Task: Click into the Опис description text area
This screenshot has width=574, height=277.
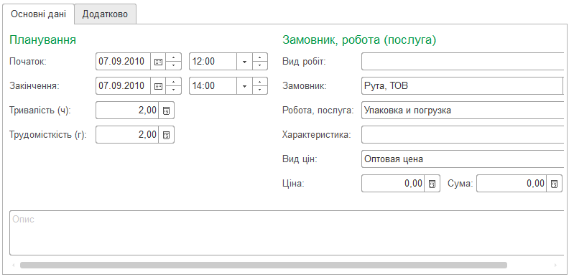Action: [x=287, y=233]
